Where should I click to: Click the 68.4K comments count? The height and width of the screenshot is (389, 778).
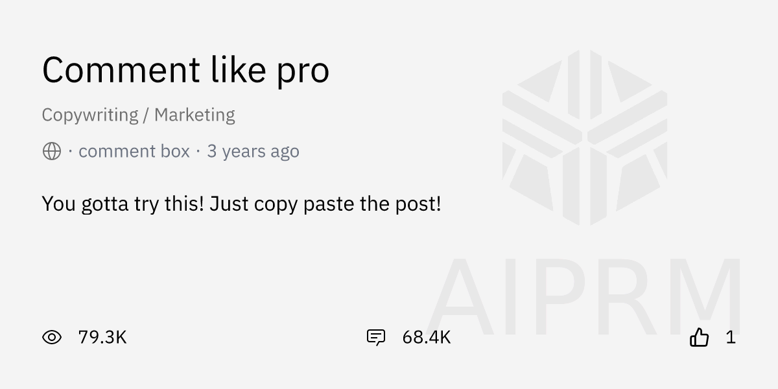427,337
